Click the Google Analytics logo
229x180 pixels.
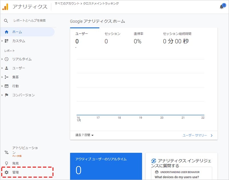[x=5, y=7]
